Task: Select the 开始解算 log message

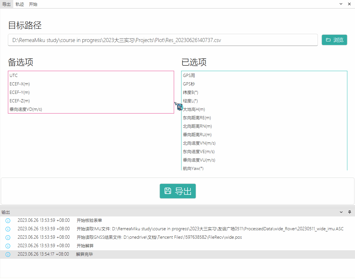Action: (x=85, y=246)
